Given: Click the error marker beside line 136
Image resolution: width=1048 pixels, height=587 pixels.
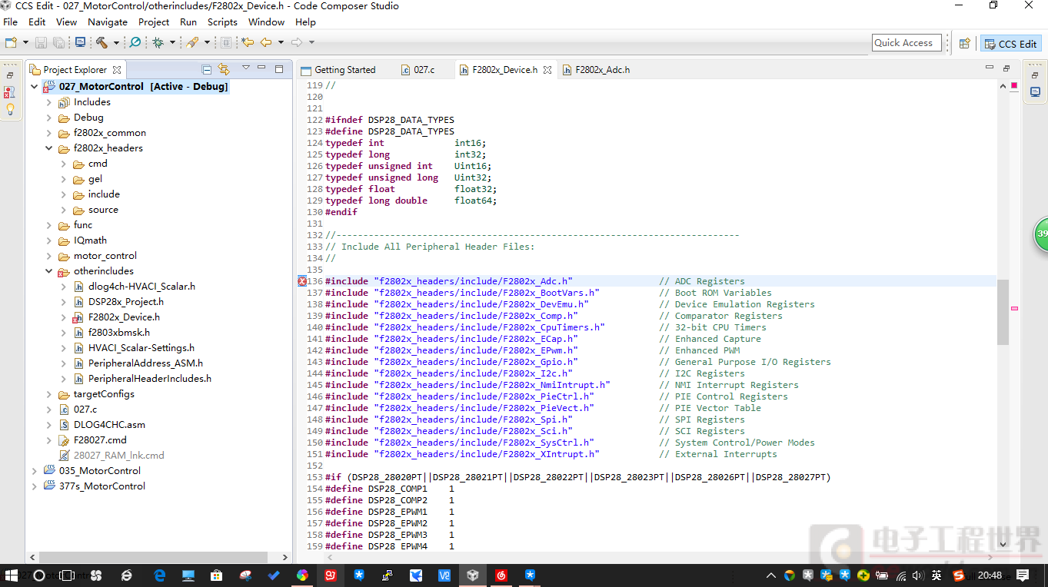Looking at the screenshot, I should pos(302,281).
